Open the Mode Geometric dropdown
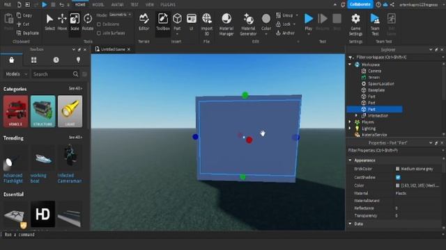 121,15
